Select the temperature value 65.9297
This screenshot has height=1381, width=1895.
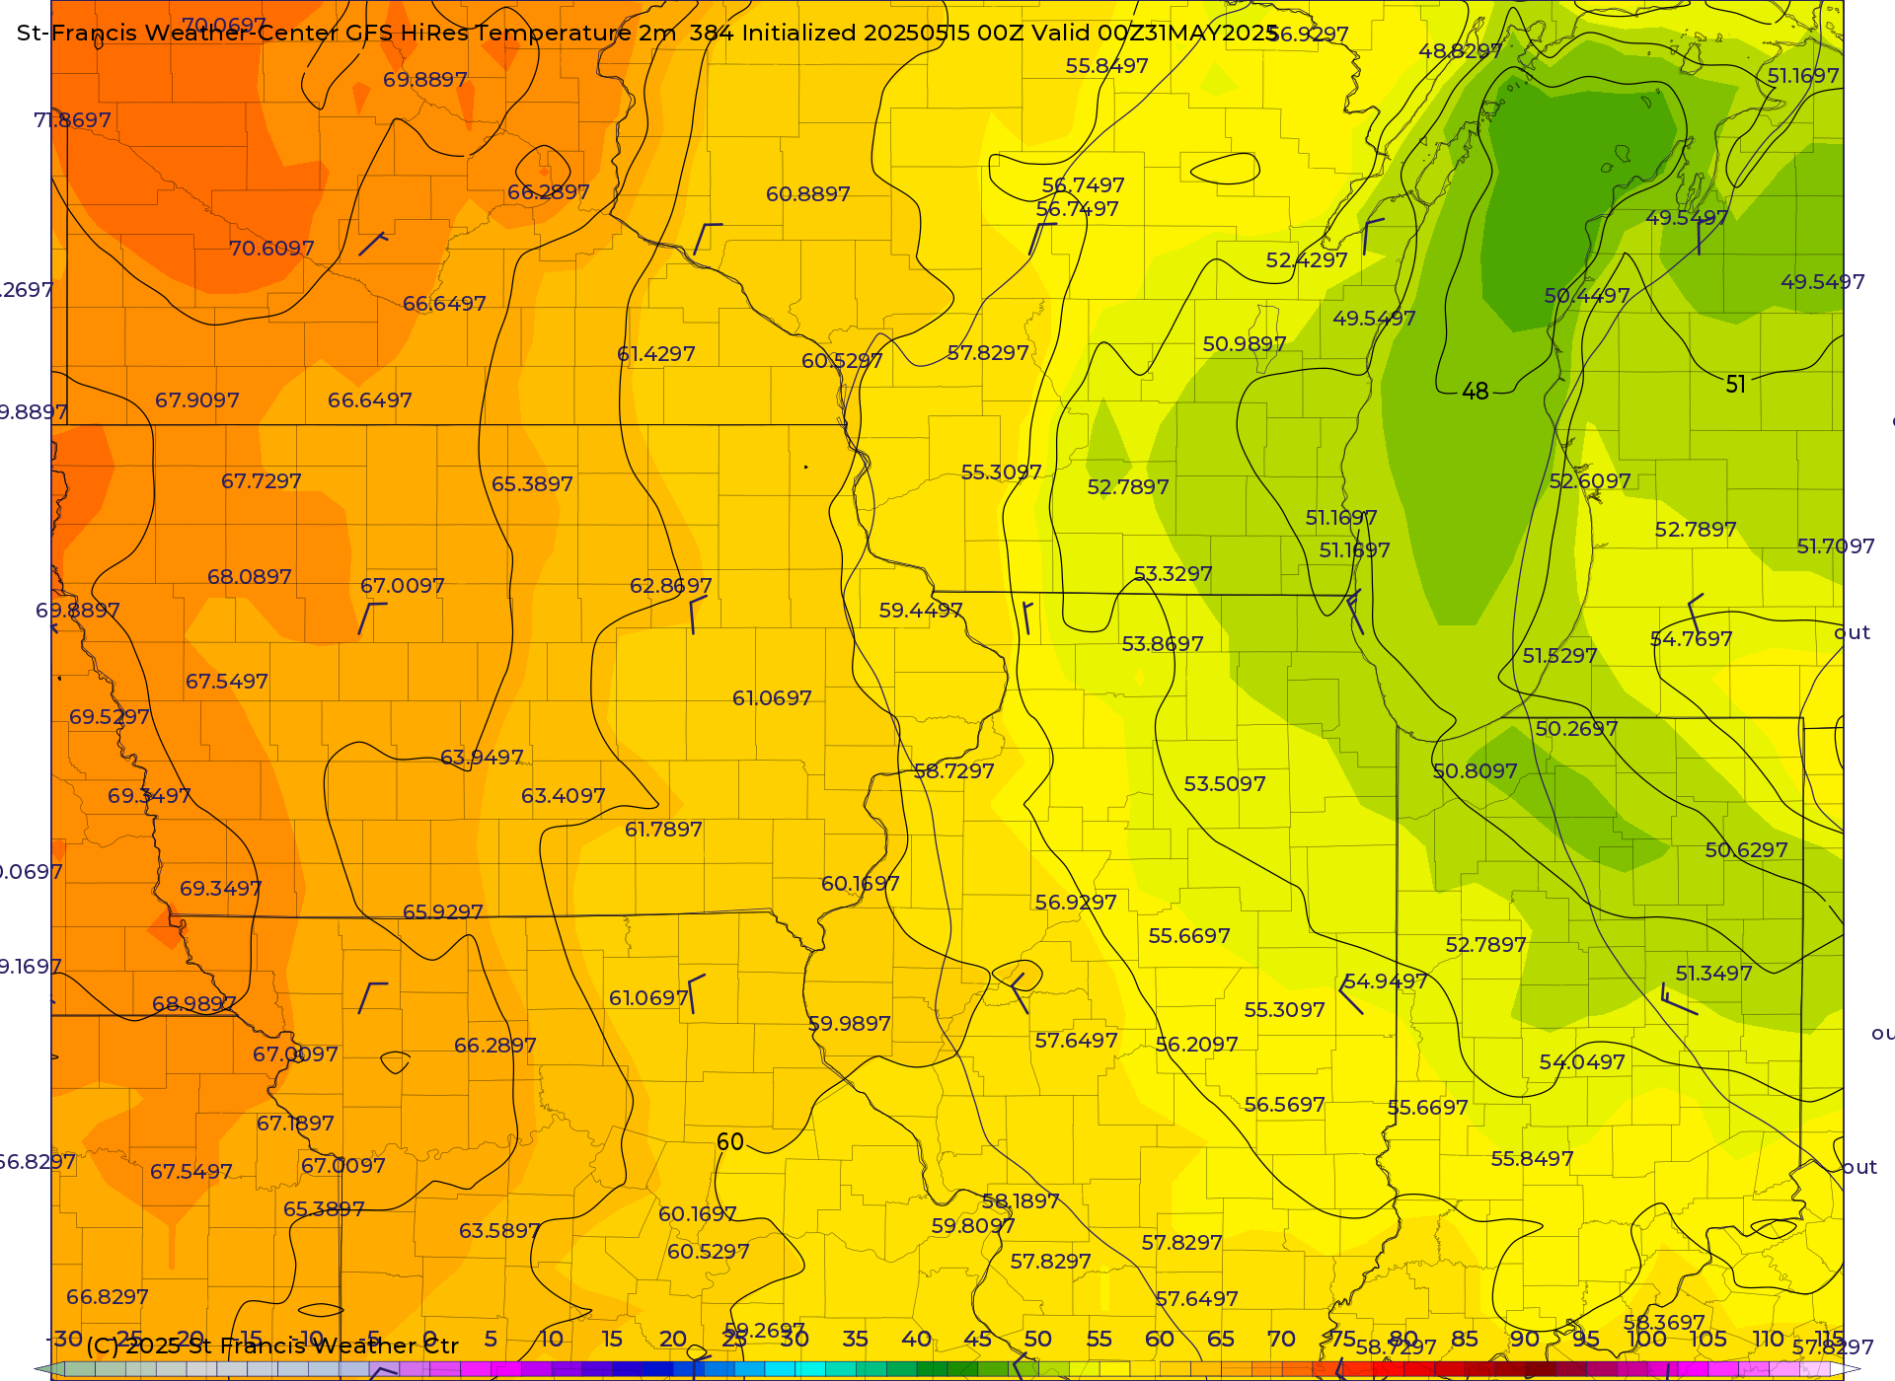coord(443,912)
